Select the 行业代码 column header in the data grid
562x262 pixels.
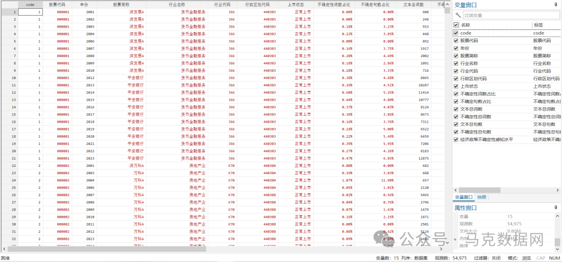click(x=222, y=5)
